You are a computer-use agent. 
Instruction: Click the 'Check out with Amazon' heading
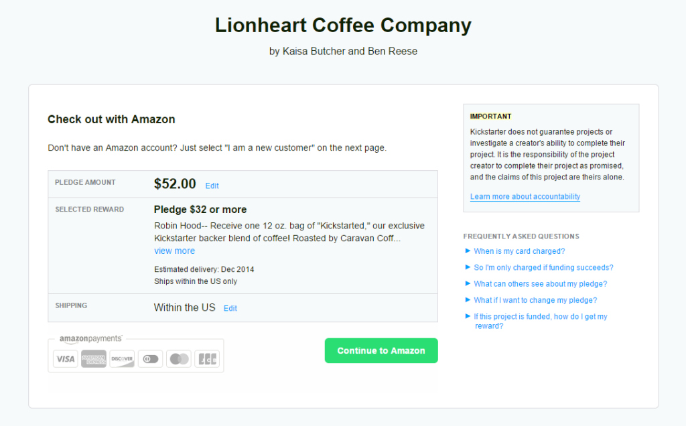[111, 119]
